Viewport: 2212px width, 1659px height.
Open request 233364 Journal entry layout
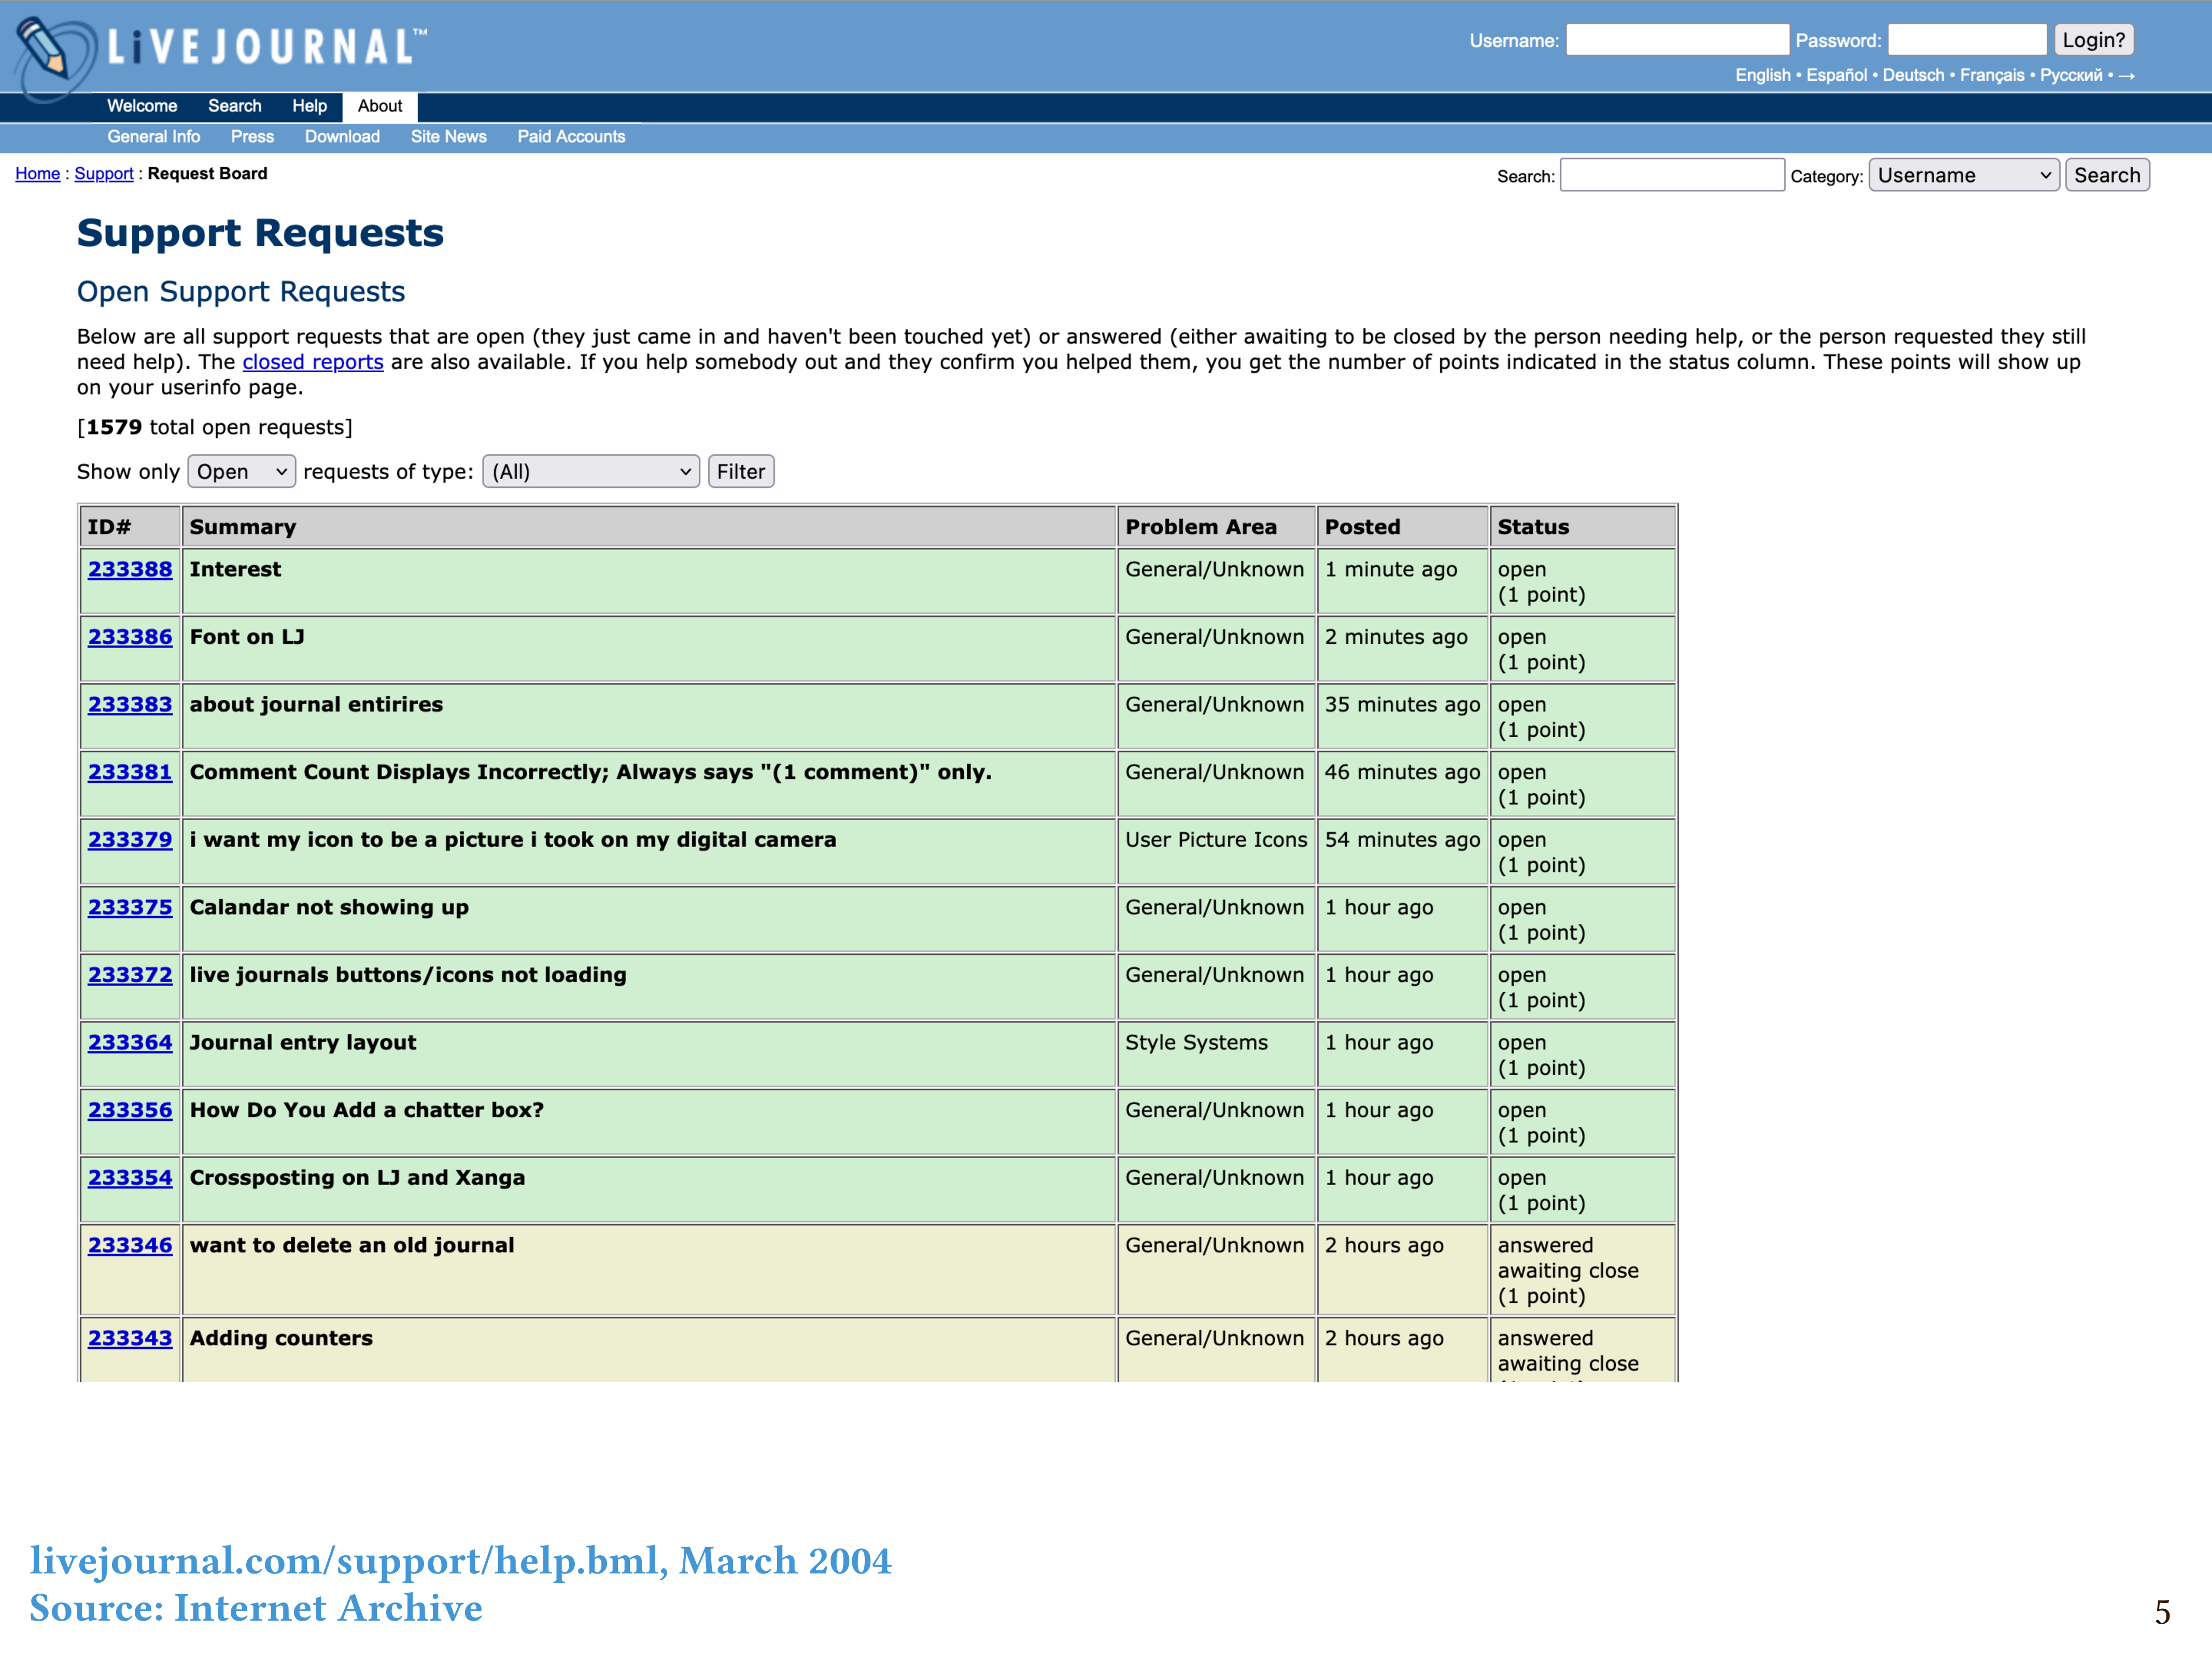click(x=130, y=1043)
